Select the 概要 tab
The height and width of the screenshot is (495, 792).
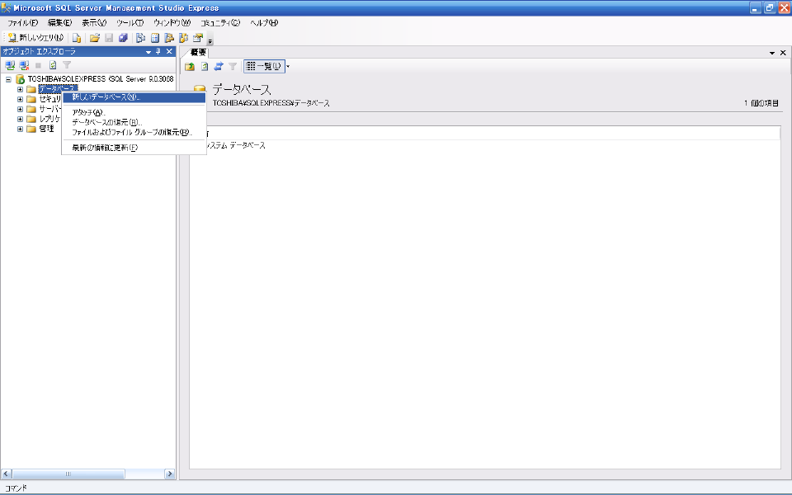point(199,53)
